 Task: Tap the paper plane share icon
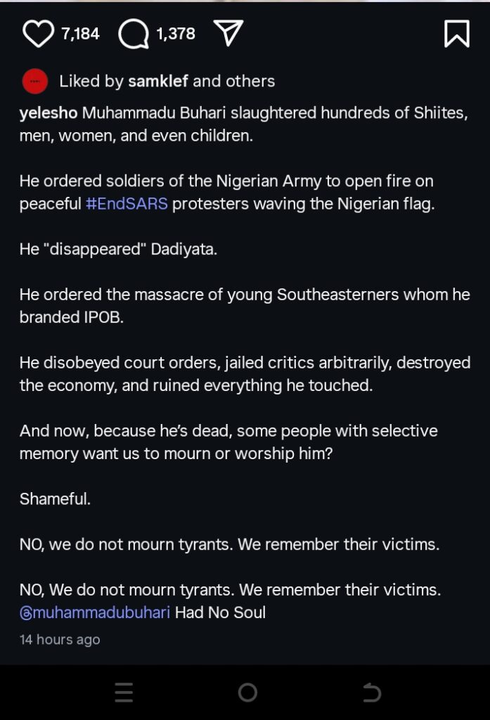tap(228, 33)
